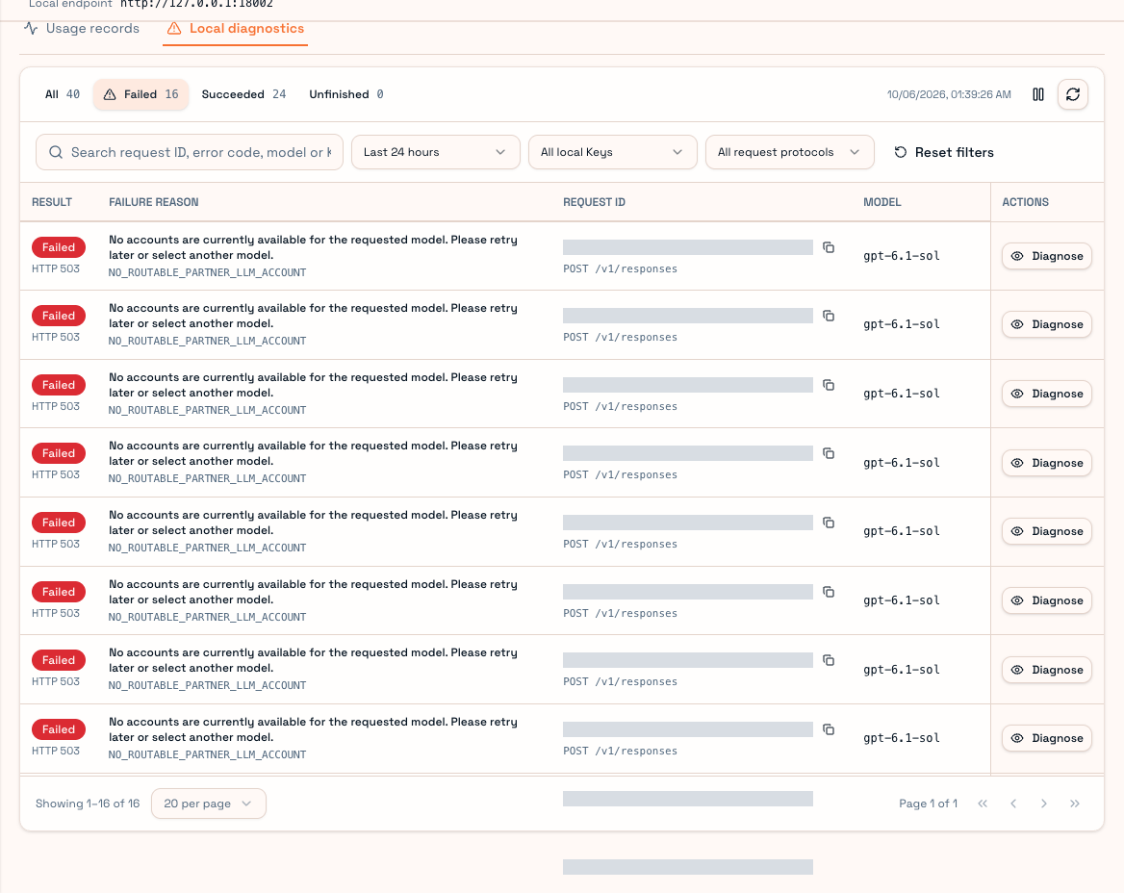Filter by Succeeded 24 requests
The image size is (1124, 893).
point(243,94)
